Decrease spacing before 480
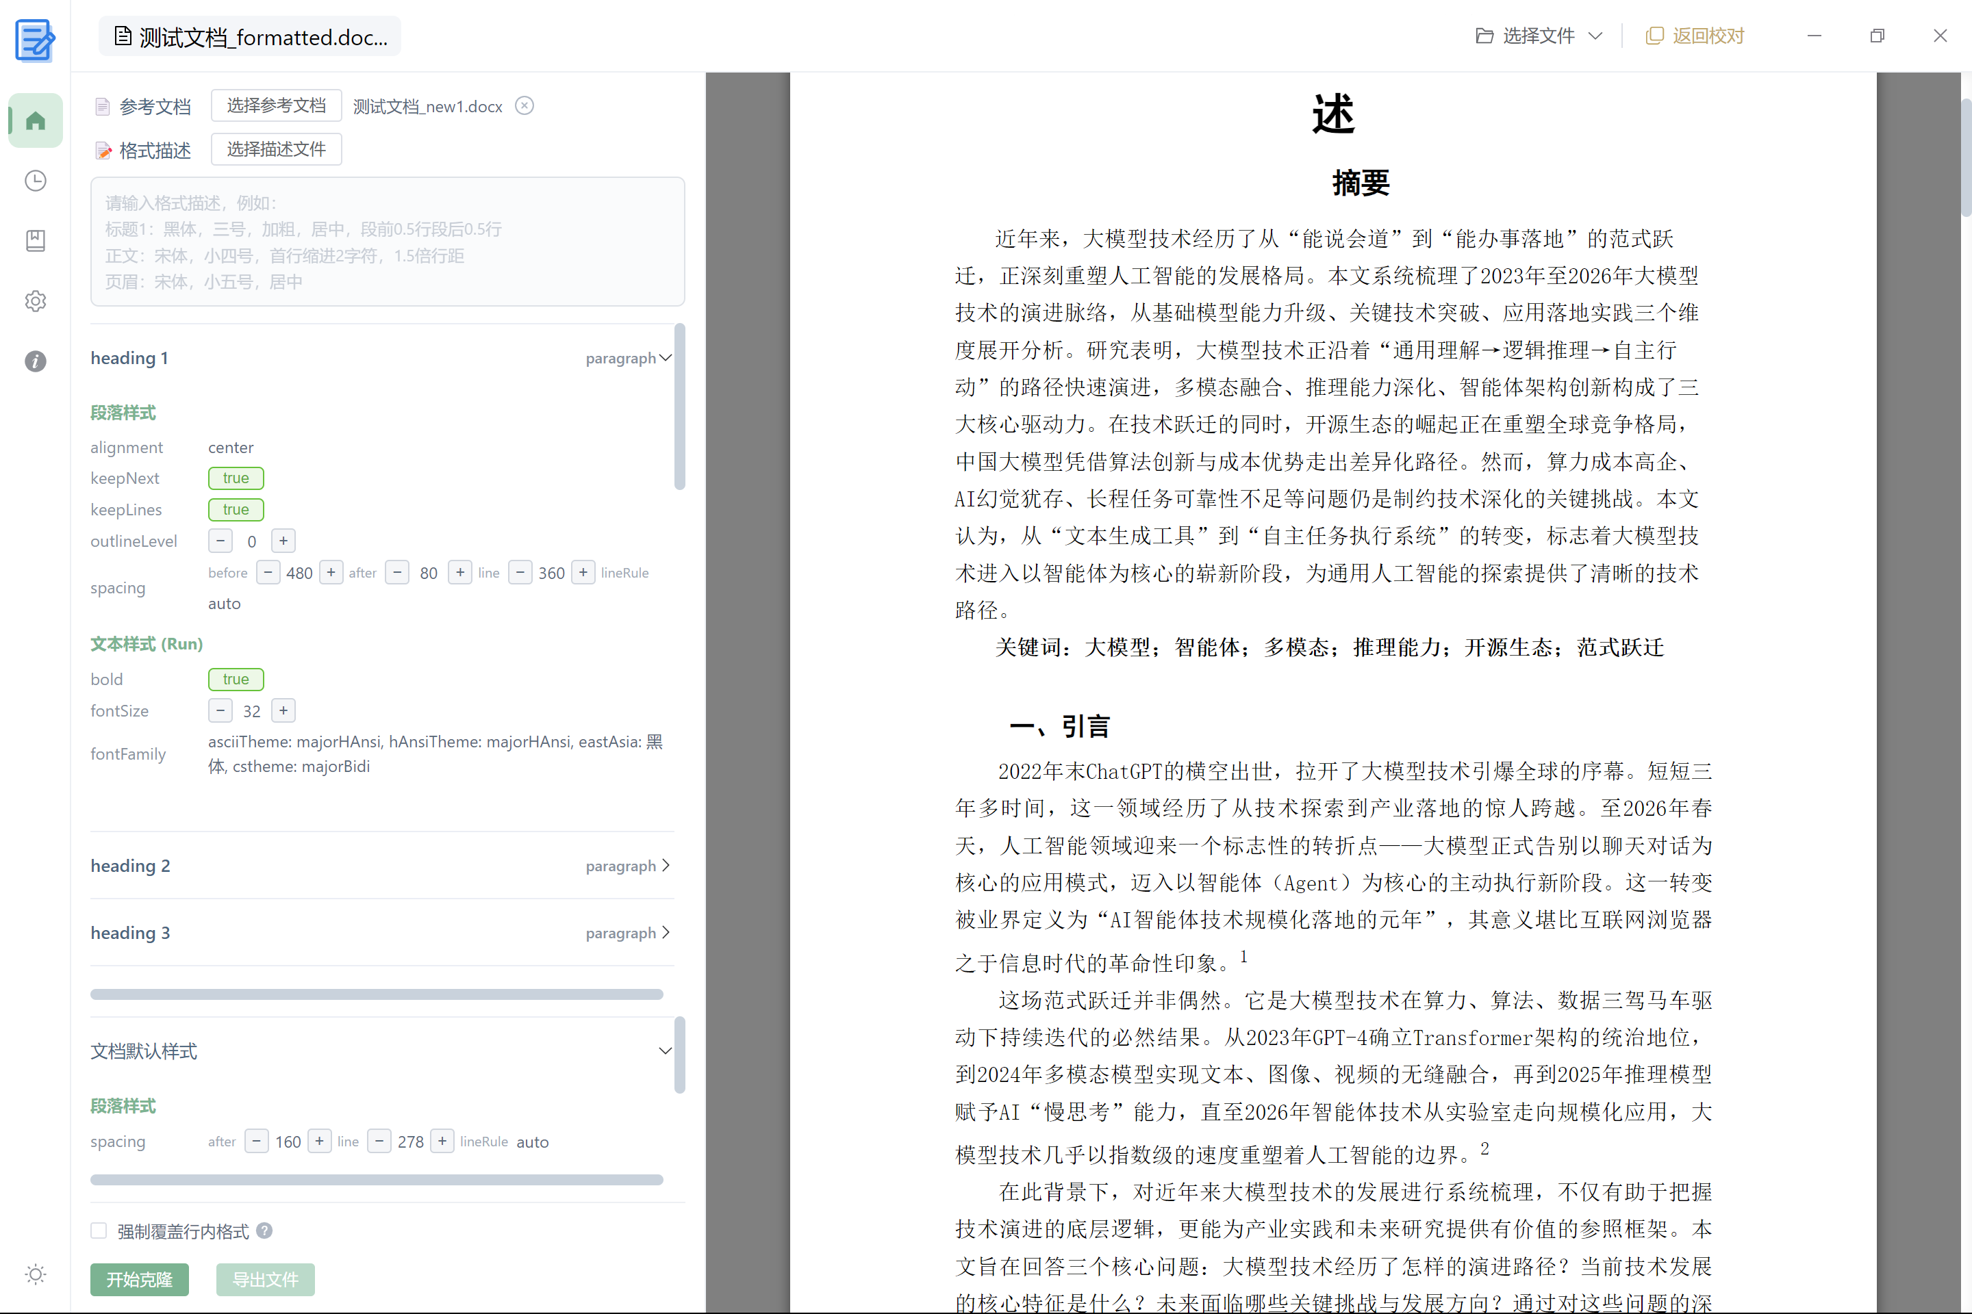Image resolution: width=1972 pixels, height=1314 pixels. [268, 572]
